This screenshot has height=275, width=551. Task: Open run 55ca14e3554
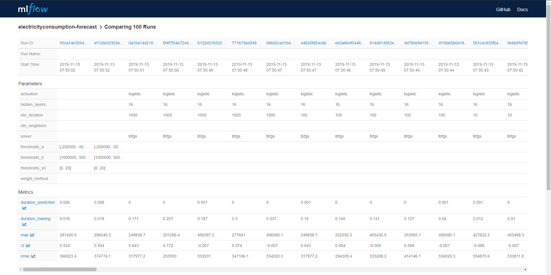(x=73, y=43)
